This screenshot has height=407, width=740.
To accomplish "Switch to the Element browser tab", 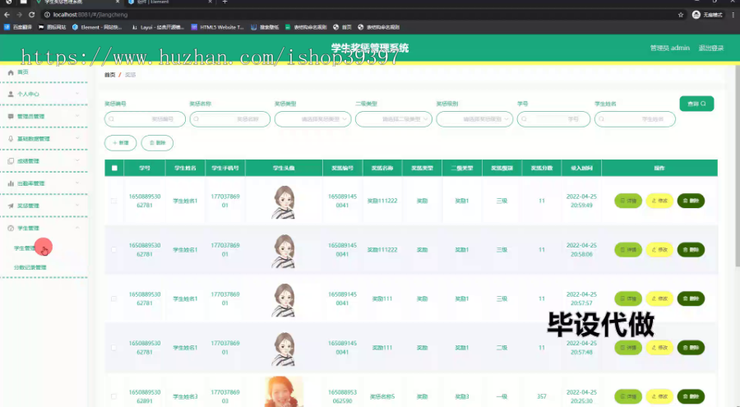I will pyautogui.click(x=169, y=2).
